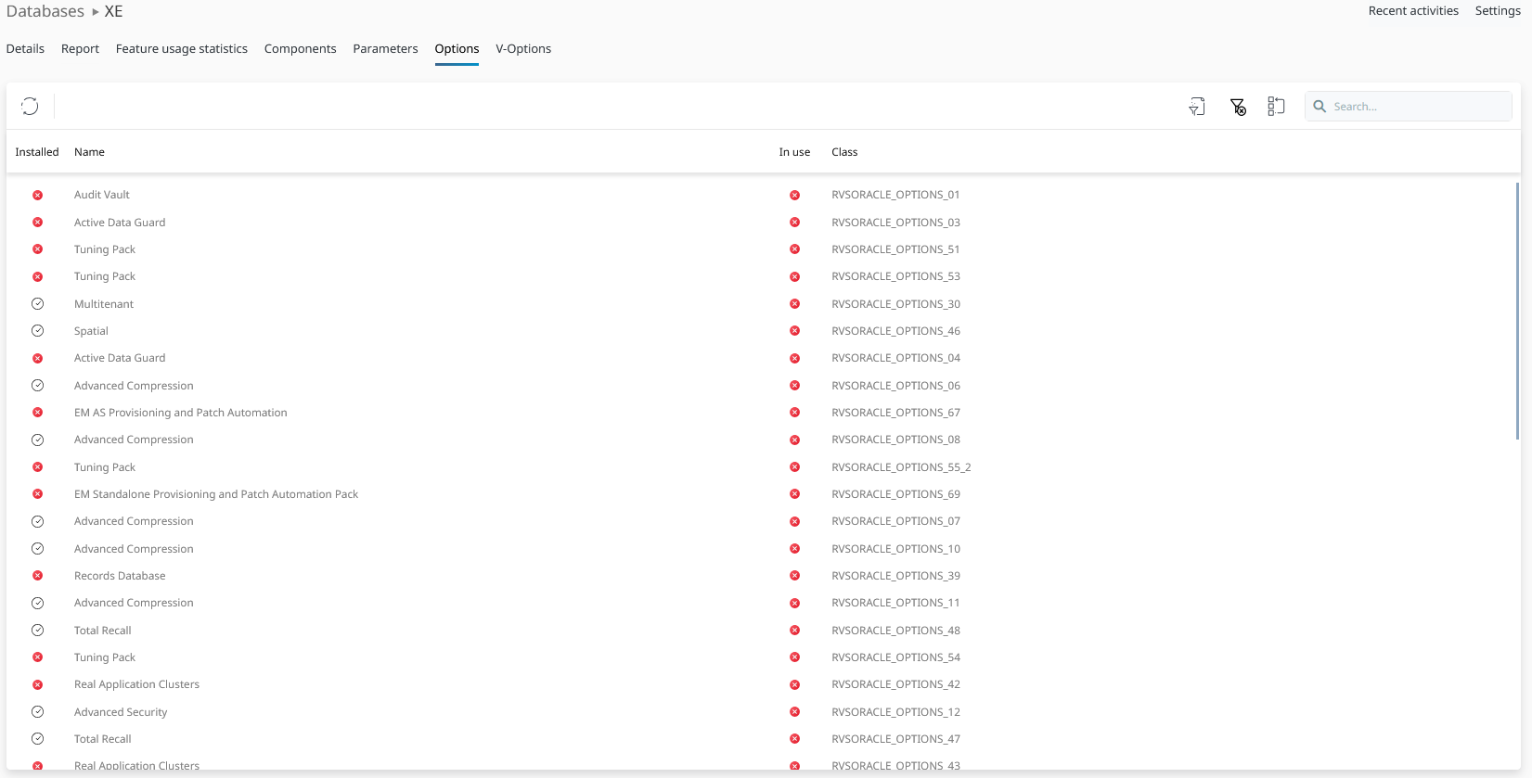
Task: Click the Databases breadcrumb link
Action: click(x=45, y=12)
